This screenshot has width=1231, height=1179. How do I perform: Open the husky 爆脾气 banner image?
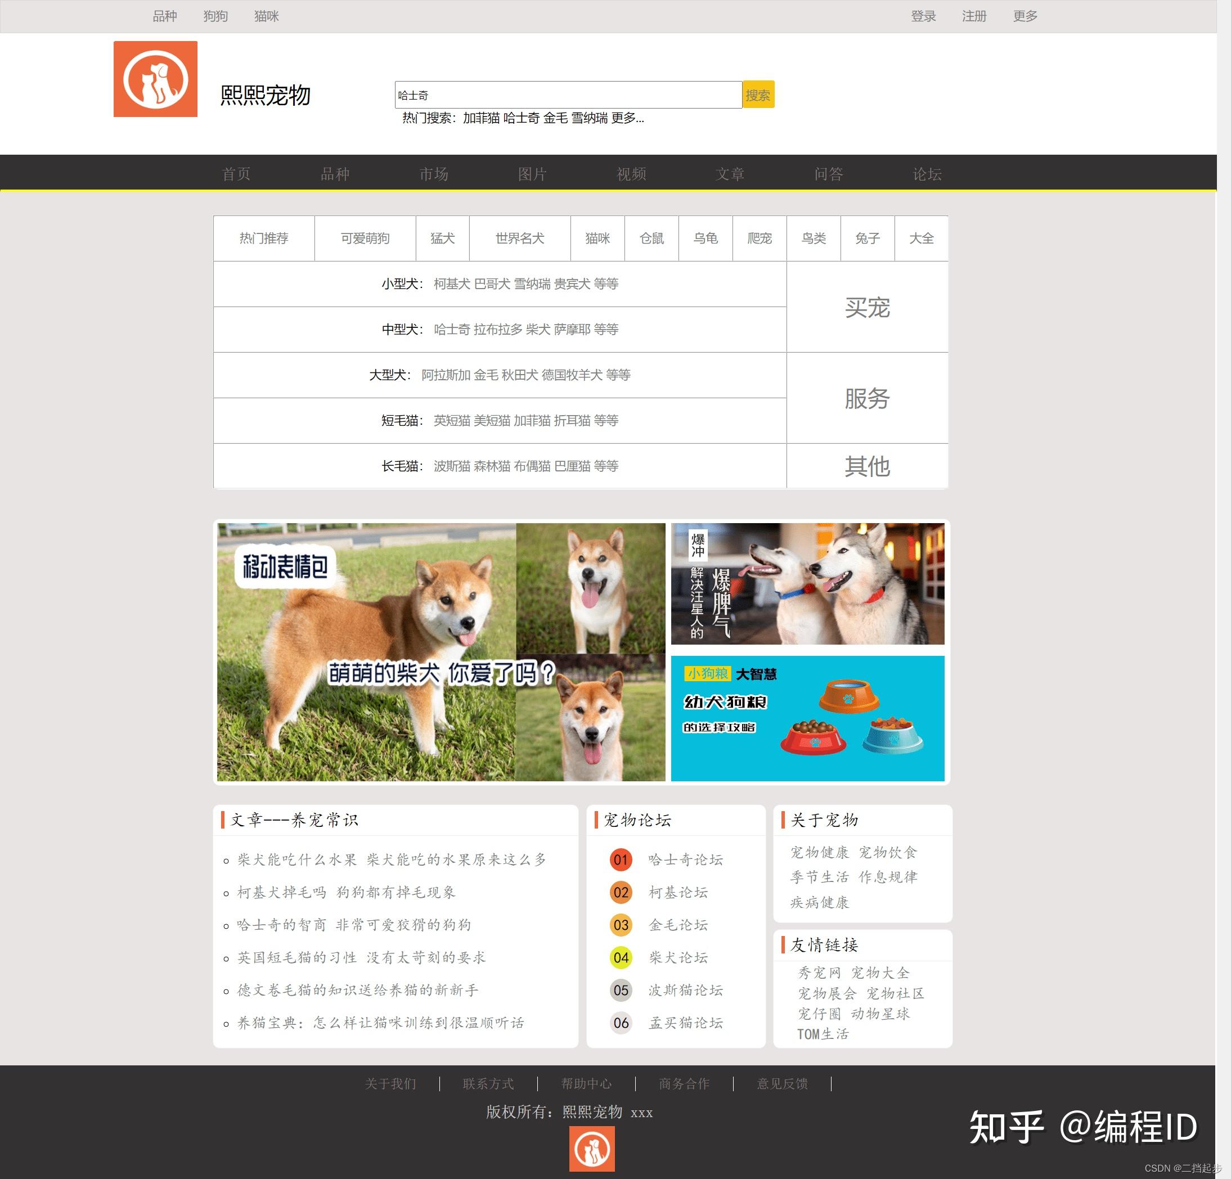[x=808, y=583]
